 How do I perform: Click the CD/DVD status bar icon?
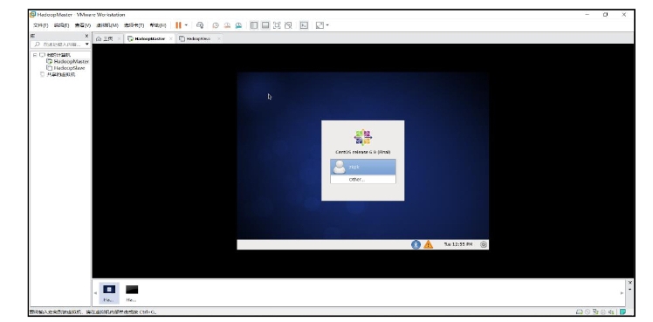click(588, 312)
